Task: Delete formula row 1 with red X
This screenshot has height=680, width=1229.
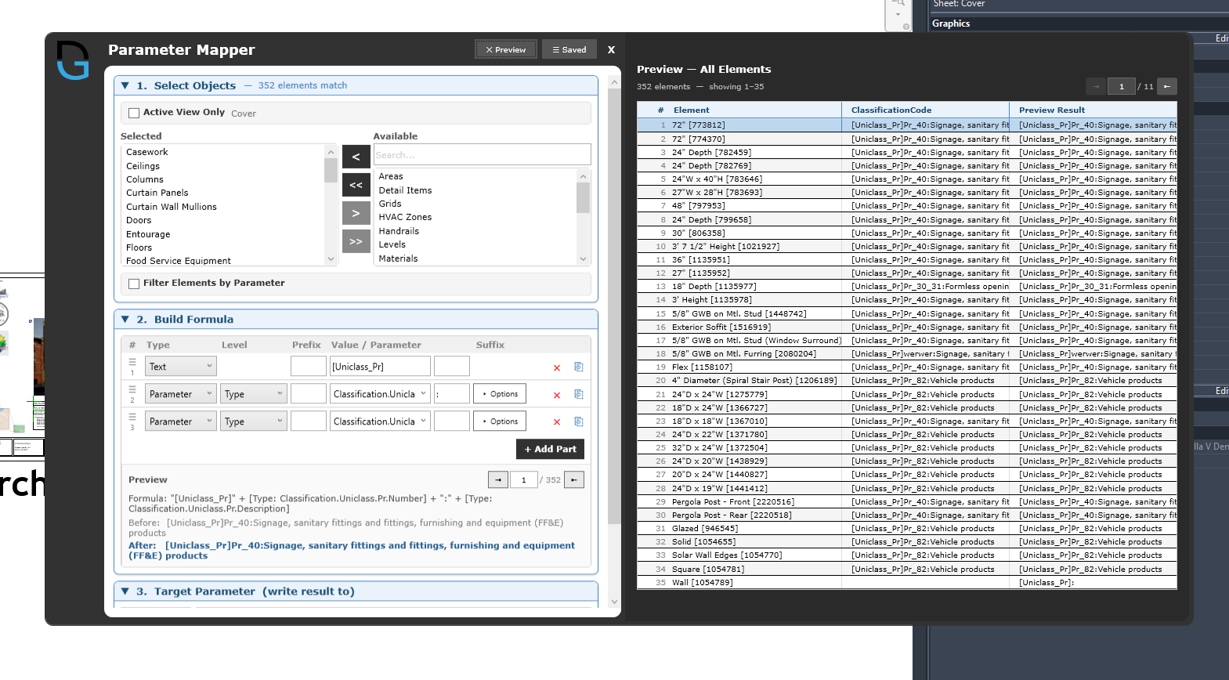Action: coord(557,367)
